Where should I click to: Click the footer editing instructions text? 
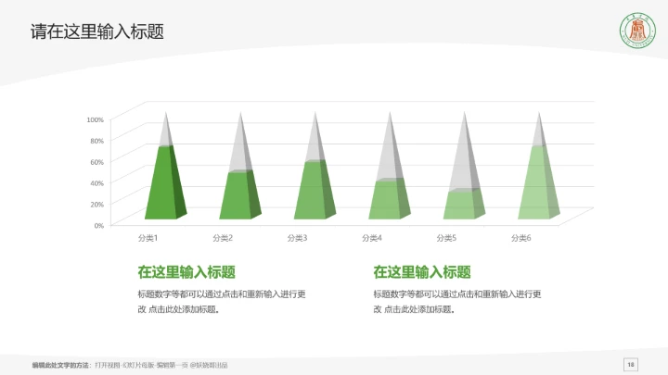click(x=130, y=366)
